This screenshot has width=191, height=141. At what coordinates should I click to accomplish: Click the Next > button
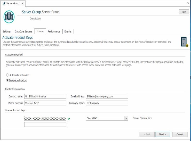click(x=163, y=134)
